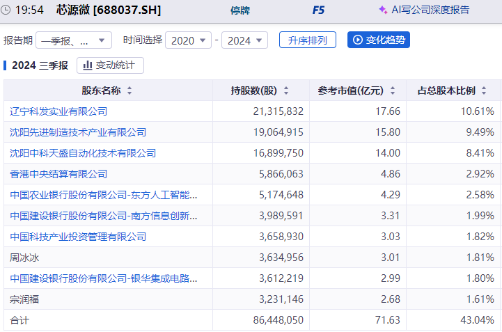Click total shares 86,448,050
This screenshot has height=332, width=502.
(x=279, y=320)
